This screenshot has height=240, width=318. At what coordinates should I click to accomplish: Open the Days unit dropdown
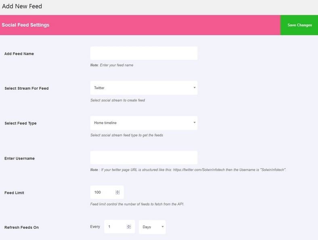coord(152,227)
